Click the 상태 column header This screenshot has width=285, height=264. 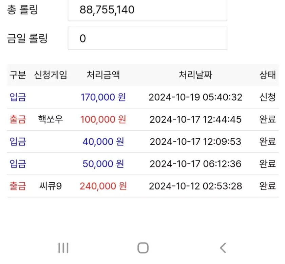[x=268, y=75]
